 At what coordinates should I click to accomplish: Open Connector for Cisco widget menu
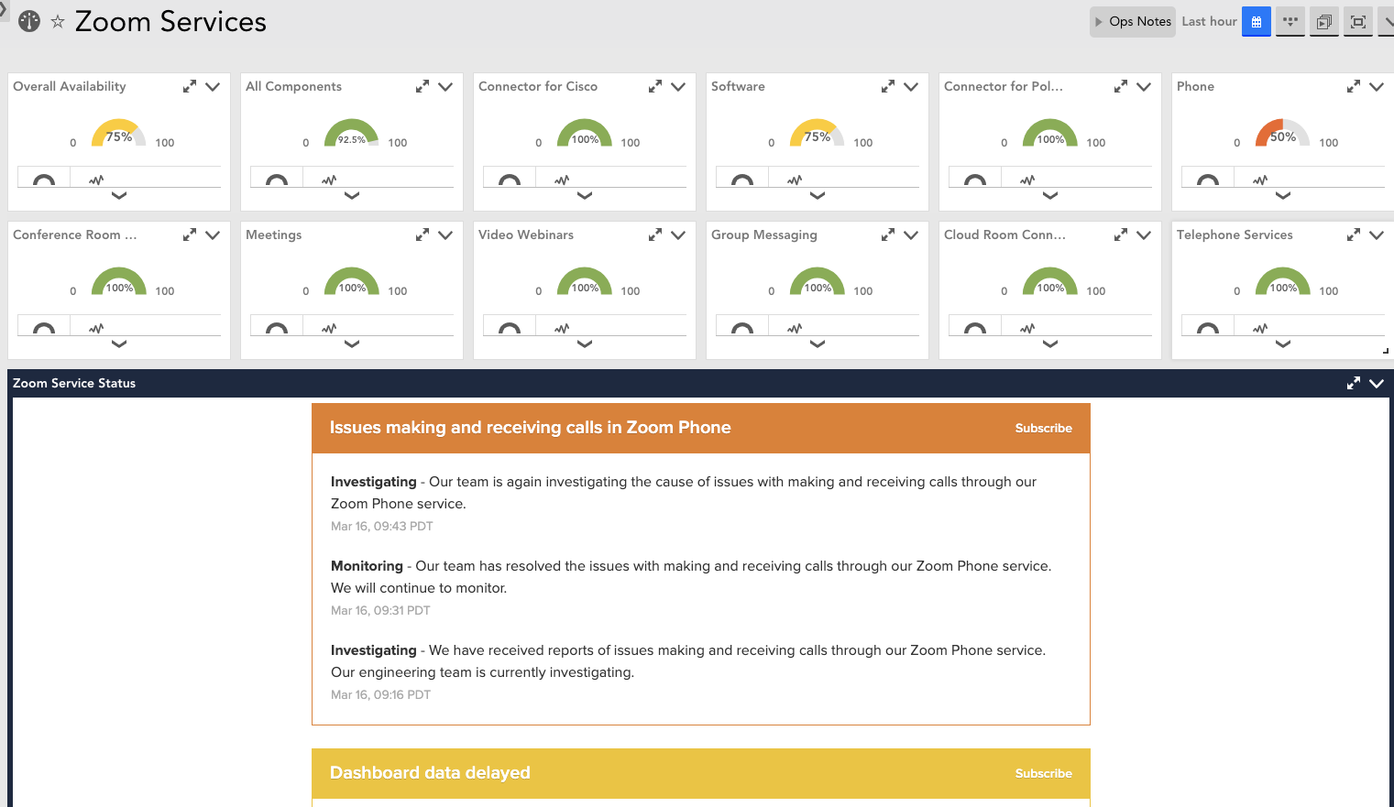point(678,86)
